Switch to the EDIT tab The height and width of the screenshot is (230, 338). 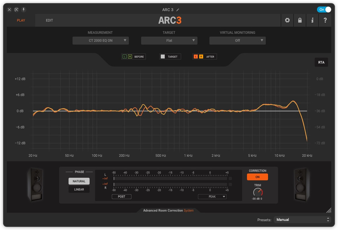point(49,20)
